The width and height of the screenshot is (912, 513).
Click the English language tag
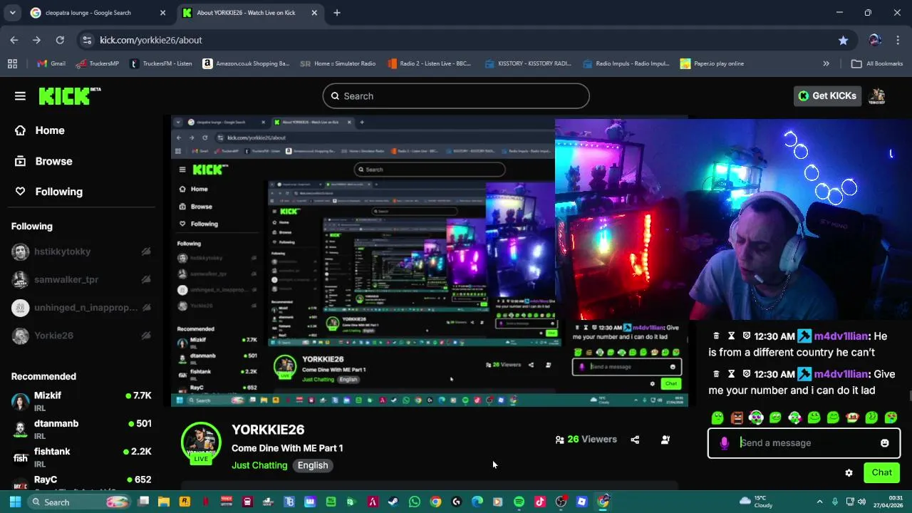(x=313, y=465)
